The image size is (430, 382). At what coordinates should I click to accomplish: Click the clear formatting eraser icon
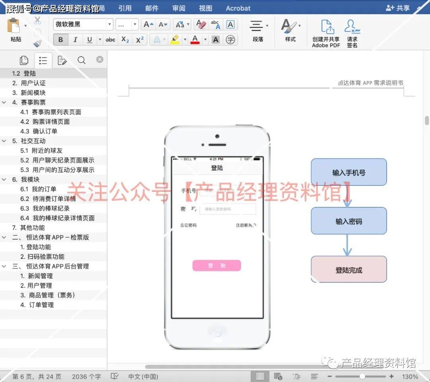(x=201, y=24)
